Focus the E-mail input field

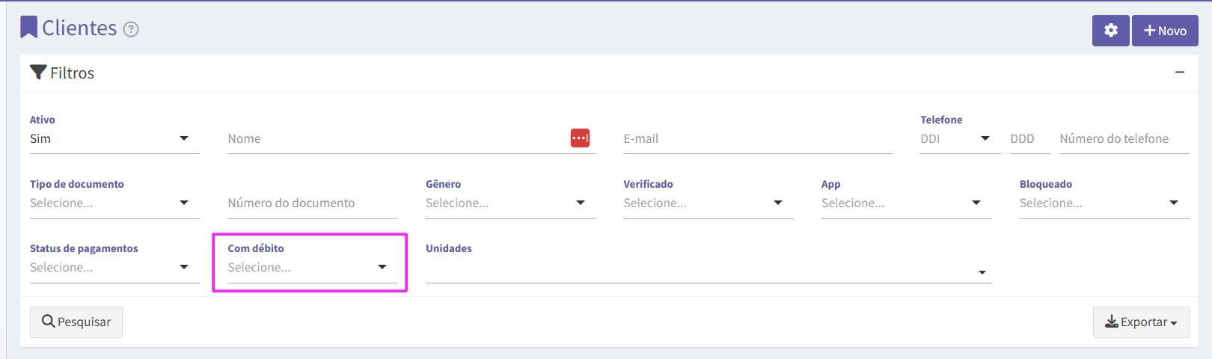pos(758,139)
